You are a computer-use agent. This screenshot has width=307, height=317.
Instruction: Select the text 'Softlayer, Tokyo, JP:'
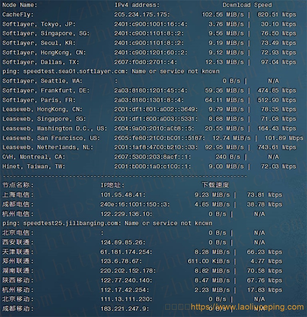point(39,24)
